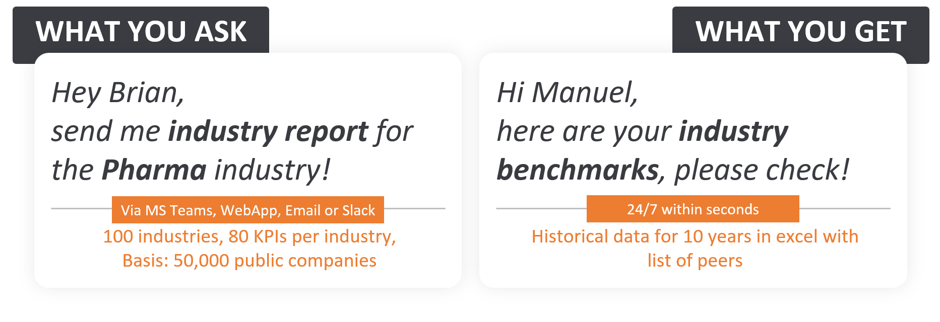
Task: Click the bold word "Pharma"
Action: 154,170
